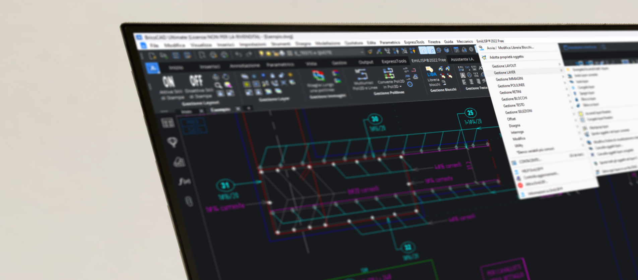Switch to the Assistente I.A. ribbon tab

462,59
